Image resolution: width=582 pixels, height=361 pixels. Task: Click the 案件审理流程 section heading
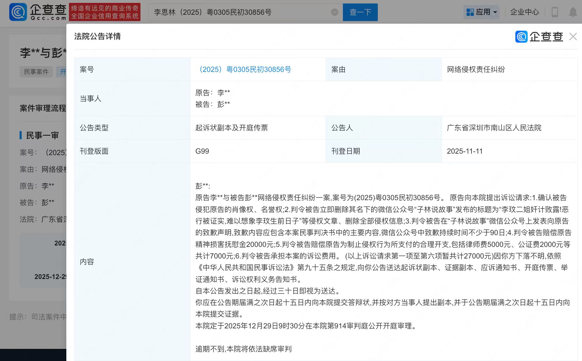(x=43, y=108)
